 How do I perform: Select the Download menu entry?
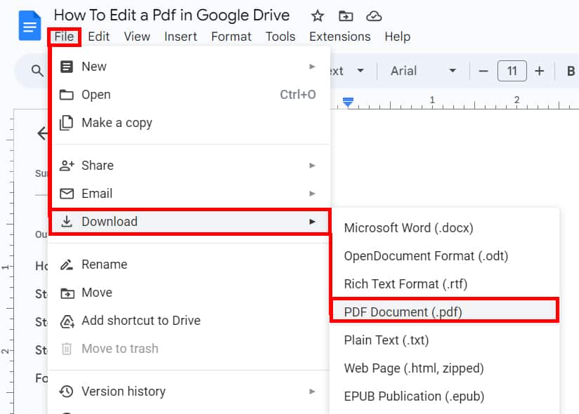[x=189, y=222]
